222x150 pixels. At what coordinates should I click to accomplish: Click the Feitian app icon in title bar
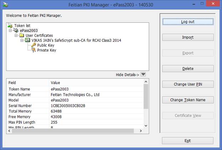[5, 5]
